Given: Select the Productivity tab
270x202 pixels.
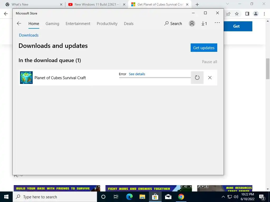Looking at the screenshot, I should point(107,23).
